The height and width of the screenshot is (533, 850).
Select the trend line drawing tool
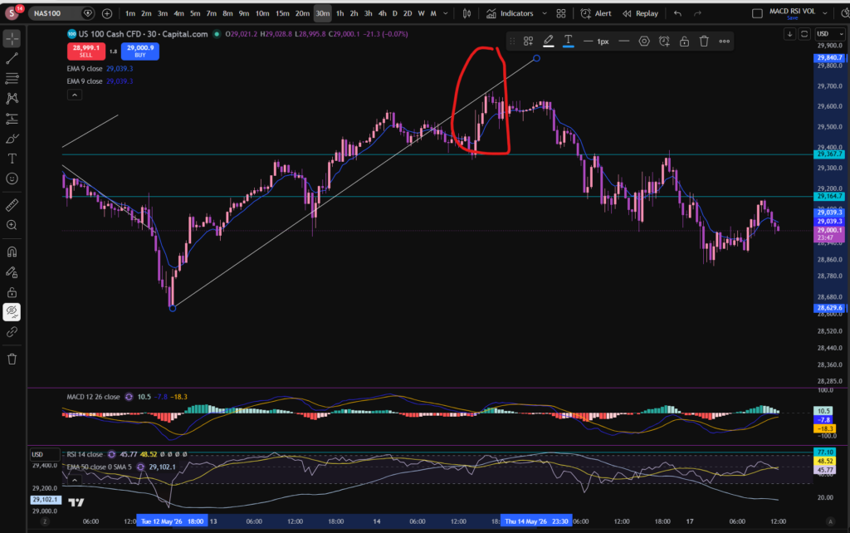12,59
